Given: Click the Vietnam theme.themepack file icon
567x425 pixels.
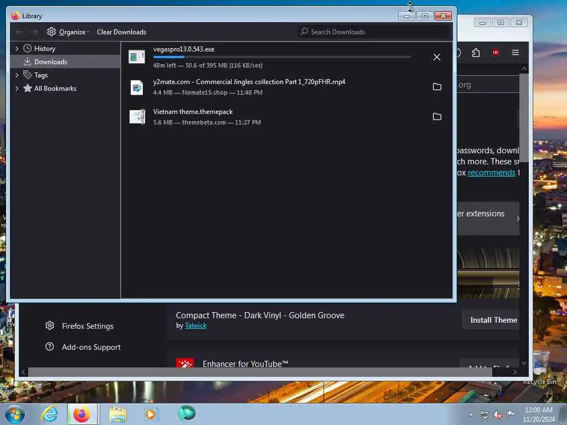Looking at the screenshot, I should (x=137, y=117).
